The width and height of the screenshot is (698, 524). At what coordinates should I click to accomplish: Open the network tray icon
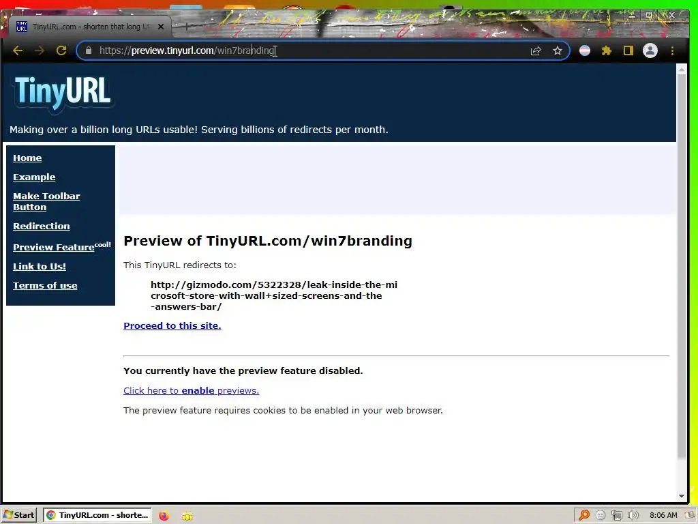click(x=616, y=516)
